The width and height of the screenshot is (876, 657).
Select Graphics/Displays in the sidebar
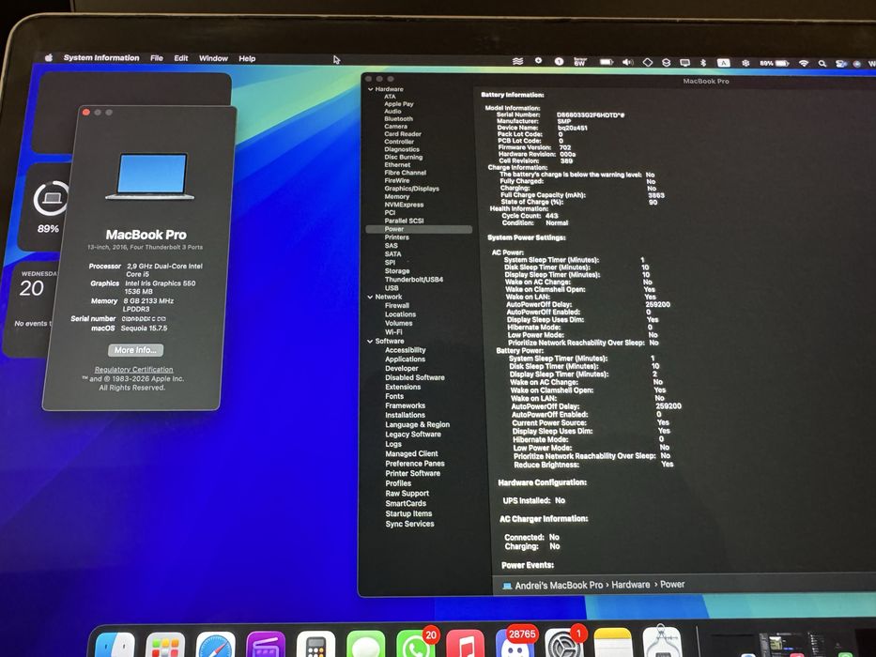(412, 189)
